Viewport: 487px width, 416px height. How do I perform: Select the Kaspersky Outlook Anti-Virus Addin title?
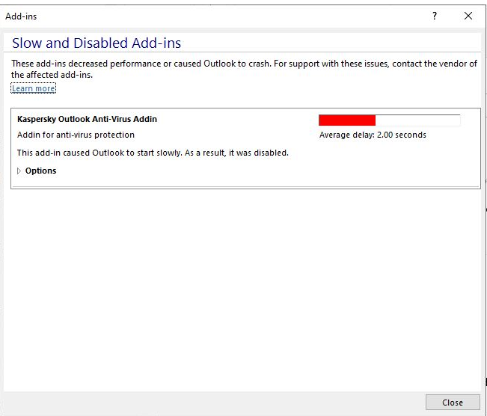[x=87, y=119]
